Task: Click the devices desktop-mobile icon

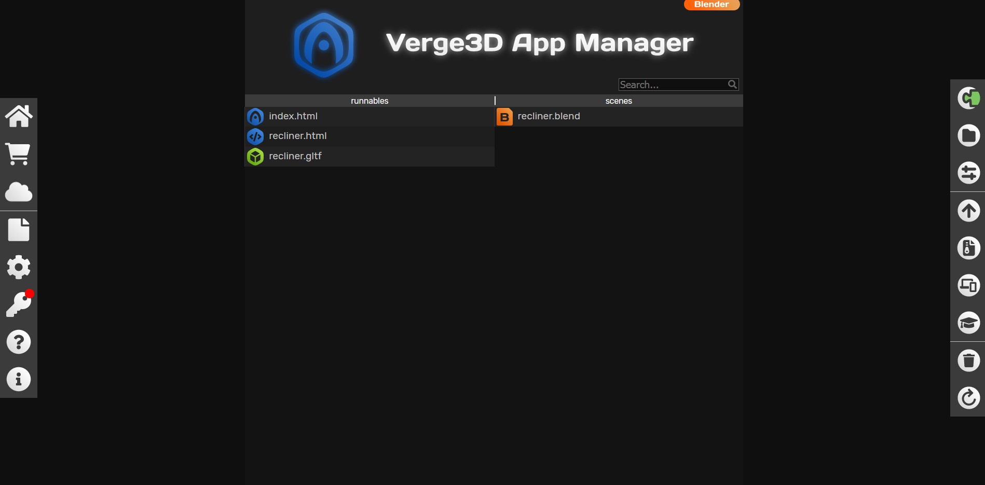Action: (x=969, y=285)
